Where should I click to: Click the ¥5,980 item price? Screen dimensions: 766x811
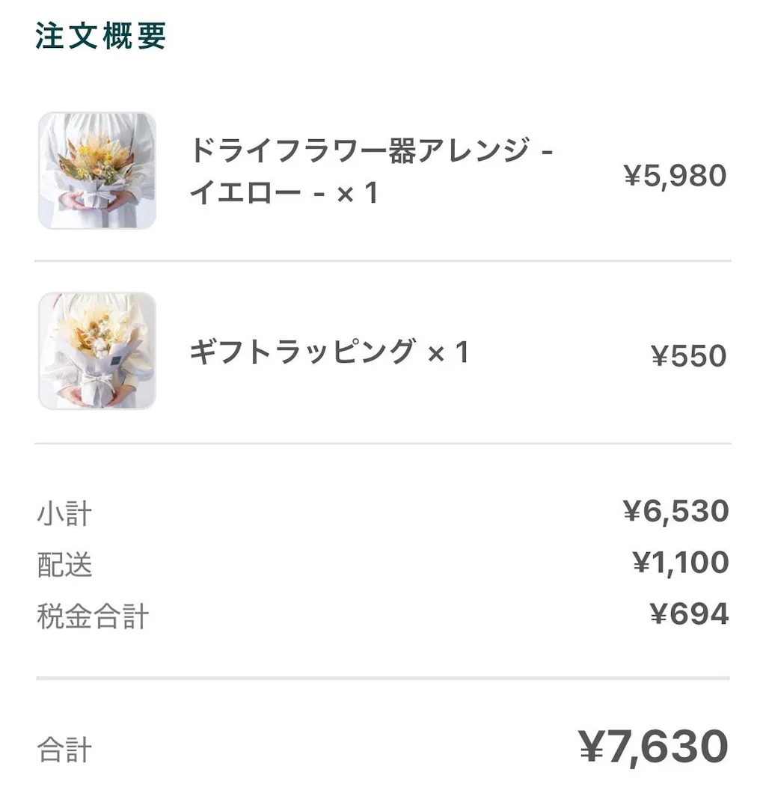point(675,176)
